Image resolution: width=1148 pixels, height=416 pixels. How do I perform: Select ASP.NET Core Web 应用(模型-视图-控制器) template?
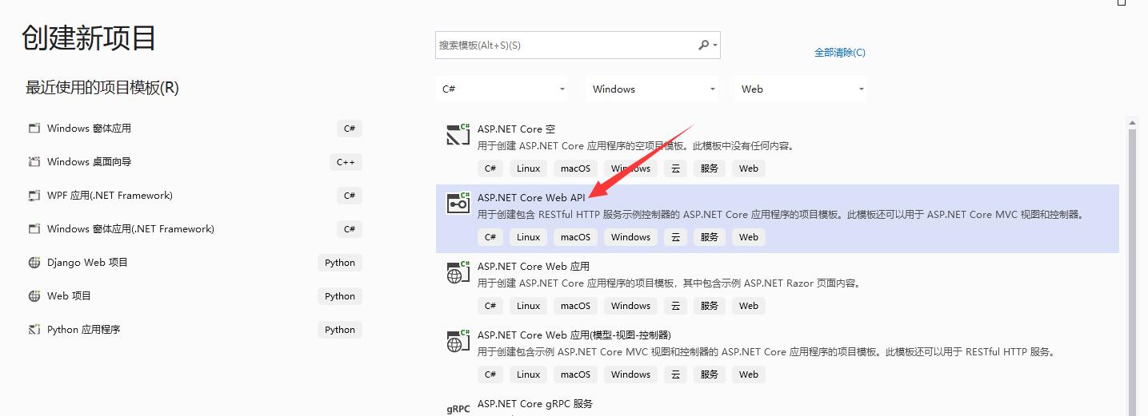(x=777, y=356)
